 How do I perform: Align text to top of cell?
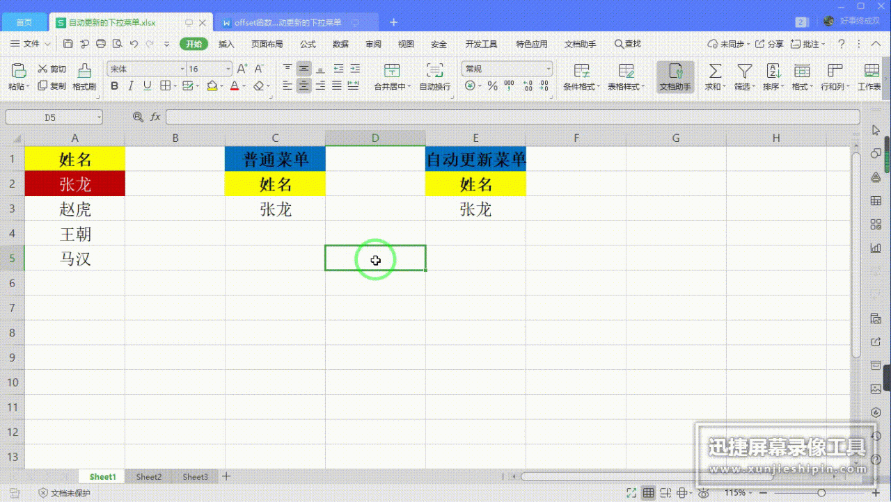click(287, 69)
